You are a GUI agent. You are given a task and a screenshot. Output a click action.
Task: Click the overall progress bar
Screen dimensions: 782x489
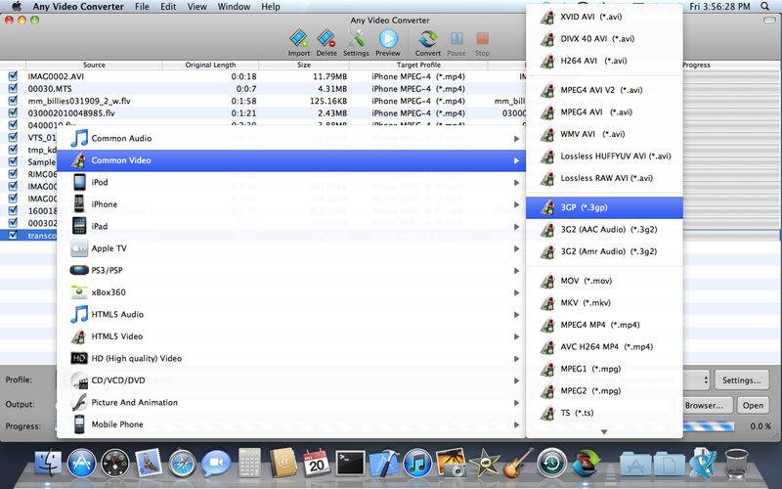pos(709,426)
